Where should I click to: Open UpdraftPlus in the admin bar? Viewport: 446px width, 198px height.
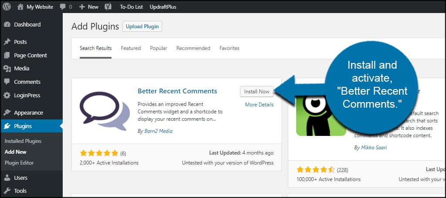pyautogui.click(x=163, y=7)
